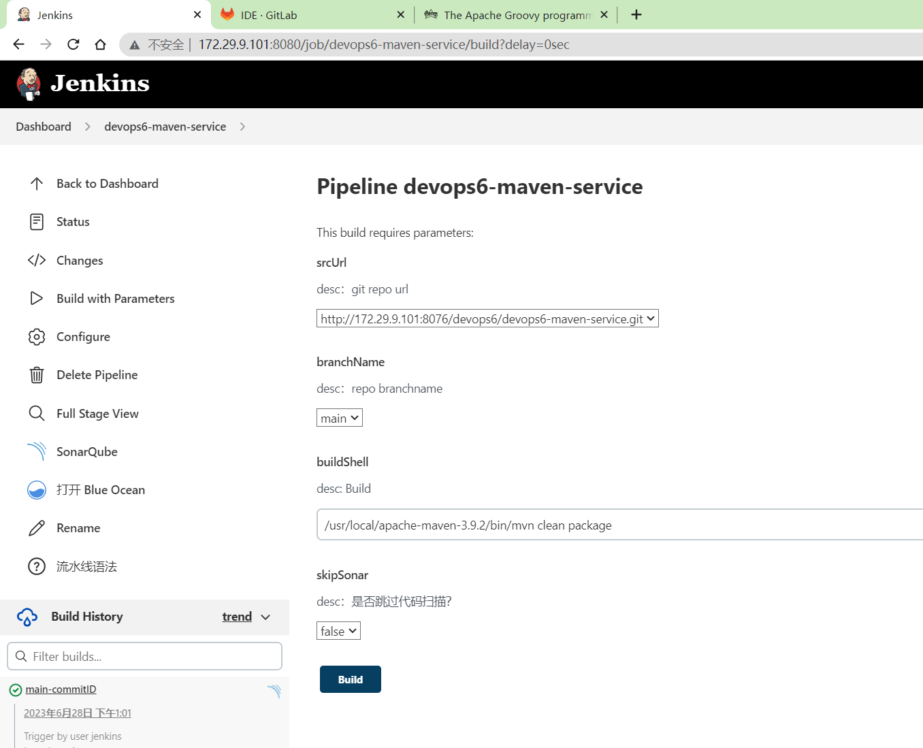Click the SonarQube badge beside main-commitID build
This screenshot has height=748, width=923.
click(x=274, y=691)
